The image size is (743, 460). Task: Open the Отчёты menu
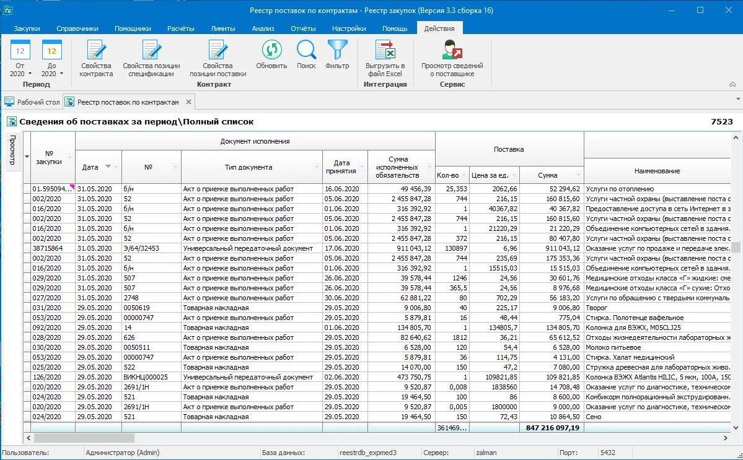303,28
